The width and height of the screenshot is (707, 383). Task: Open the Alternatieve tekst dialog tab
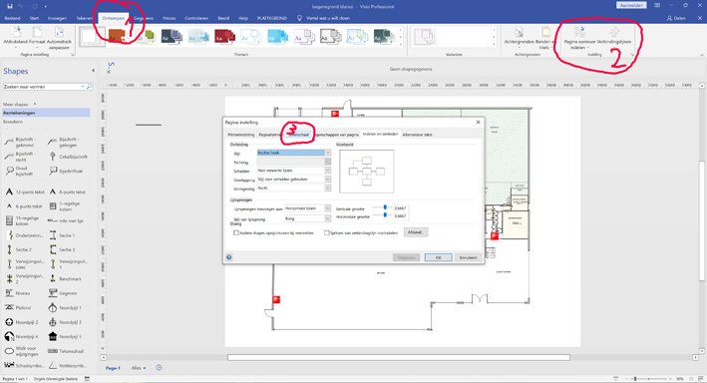417,135
